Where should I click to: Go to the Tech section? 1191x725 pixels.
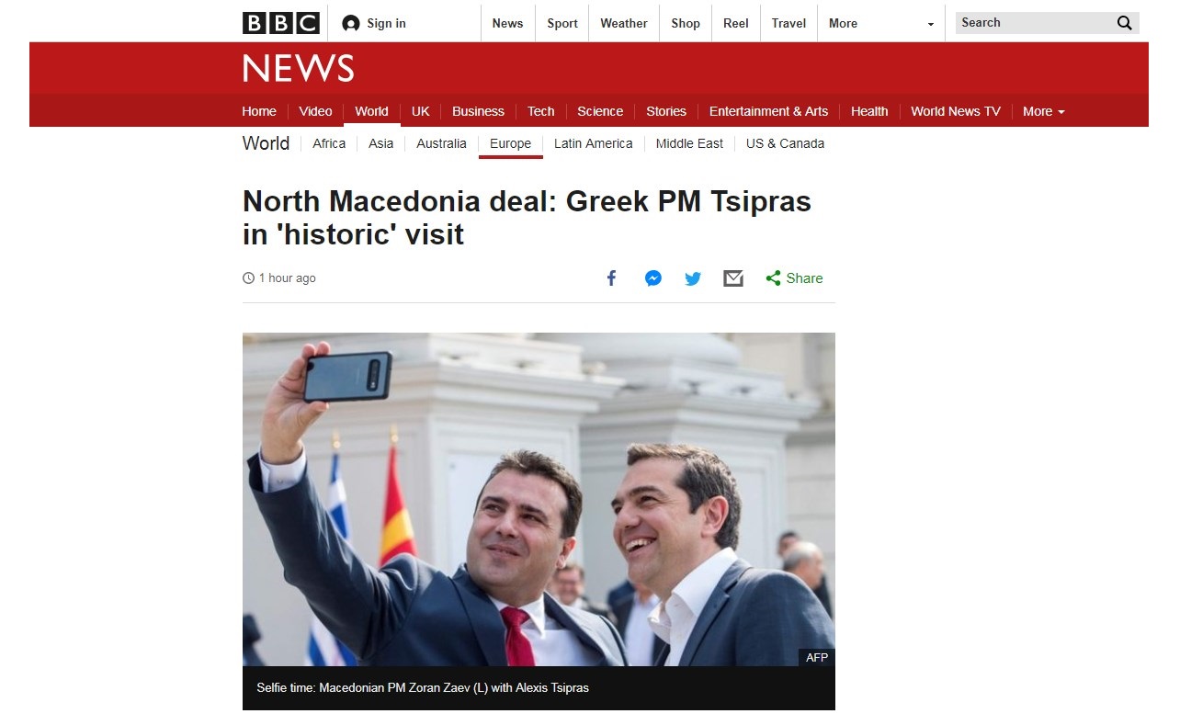pyautogui.click(x=540, y=111)
